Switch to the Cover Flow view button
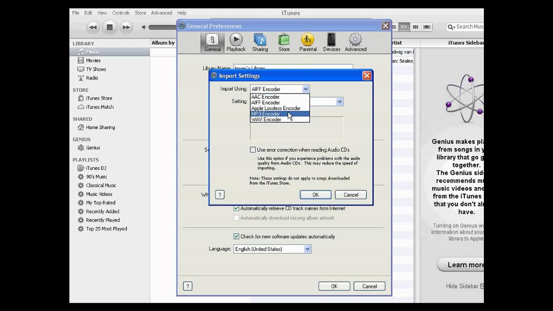 pyautogui.click(x=426, y=27)
